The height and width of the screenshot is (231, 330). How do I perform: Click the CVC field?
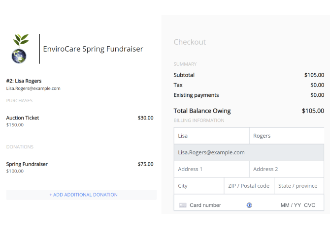click(310, 205)
